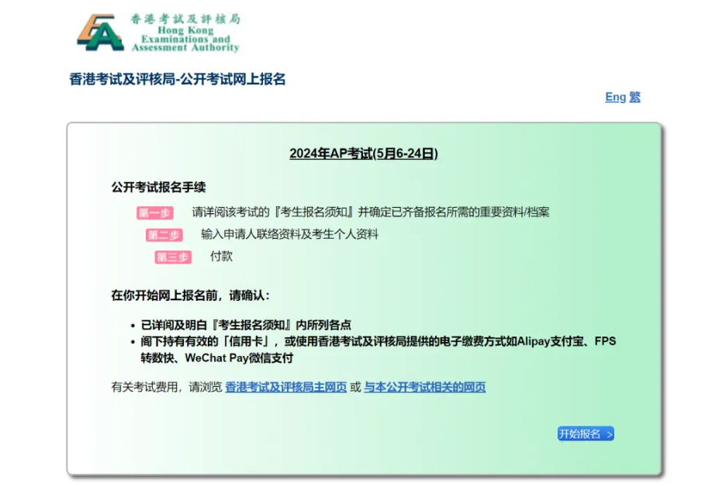Click the 公开考试报名手续 heading
The width and height of the screenshot is (719, 487).
[158, 187]
